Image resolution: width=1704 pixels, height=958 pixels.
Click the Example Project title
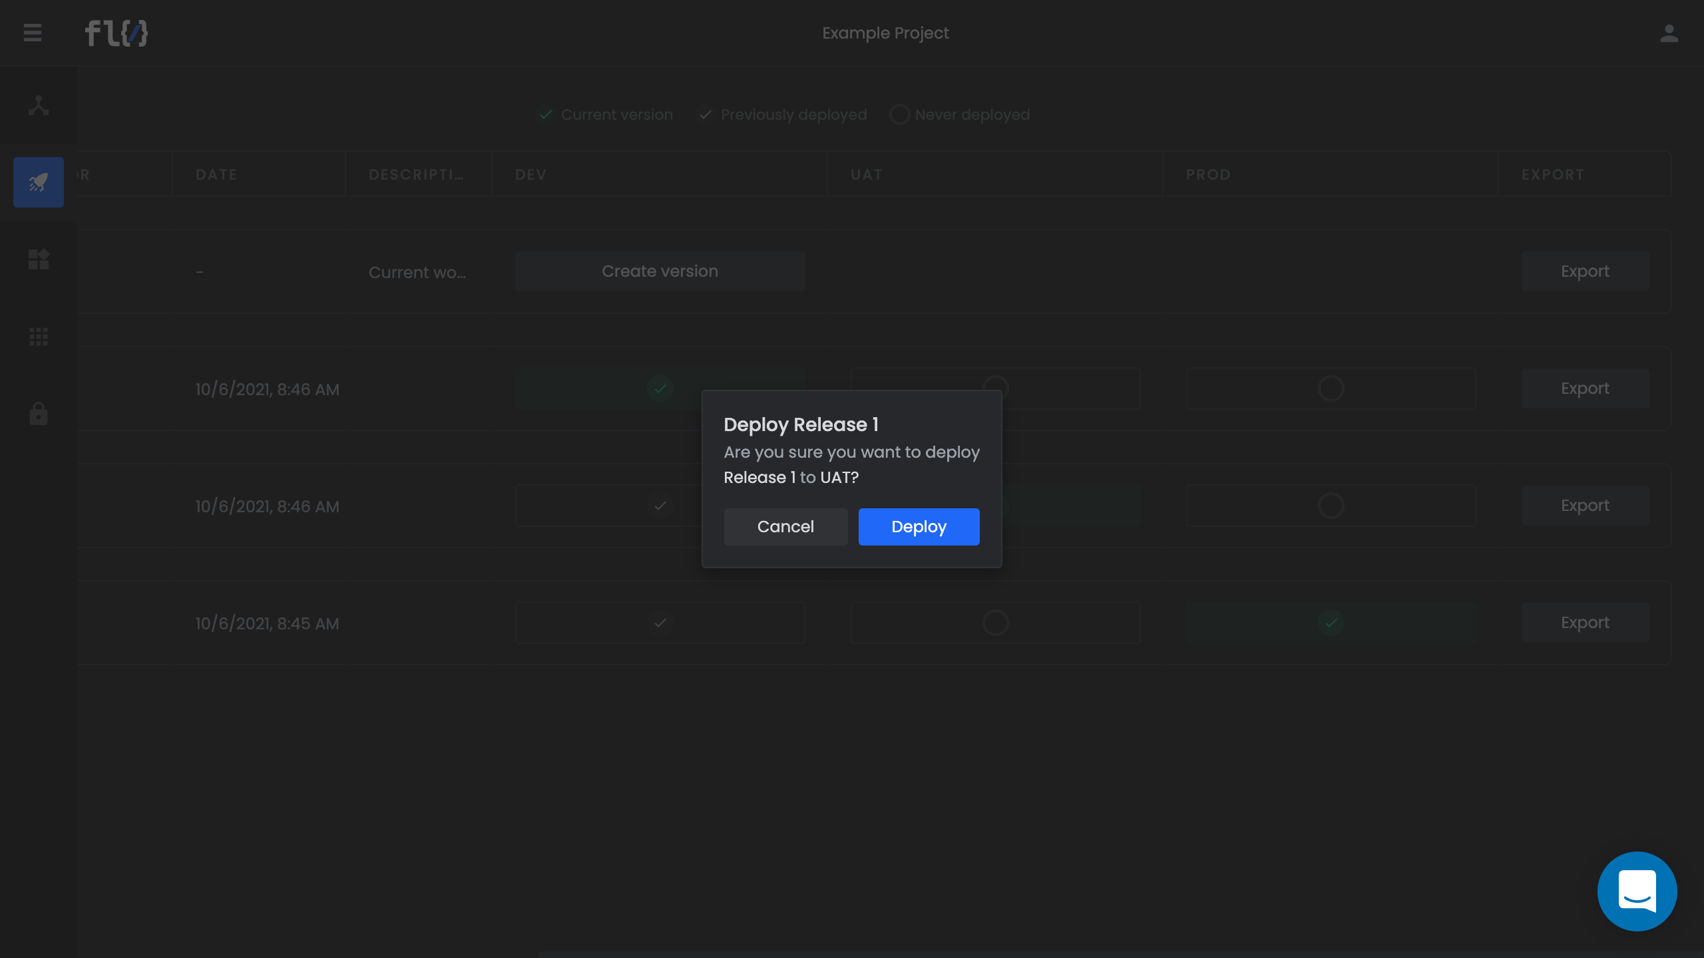(x=885, y=33)
